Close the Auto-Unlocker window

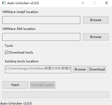tap(107, 3)
